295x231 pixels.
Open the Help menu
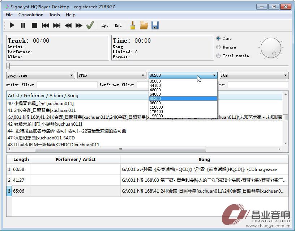pos(70,15)
